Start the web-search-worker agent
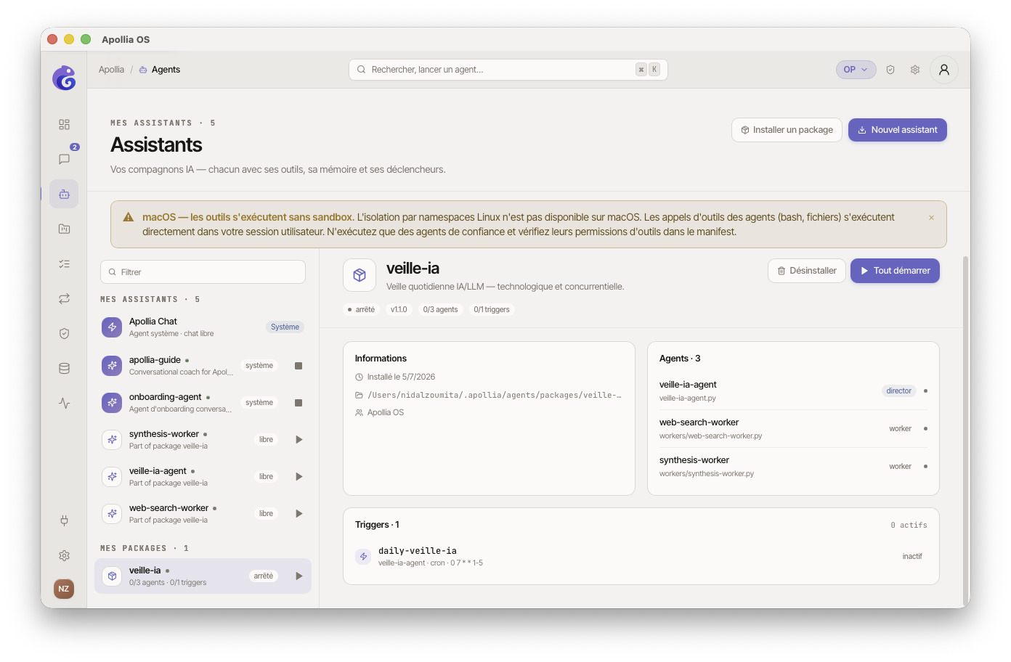 (x=299, y=514)
